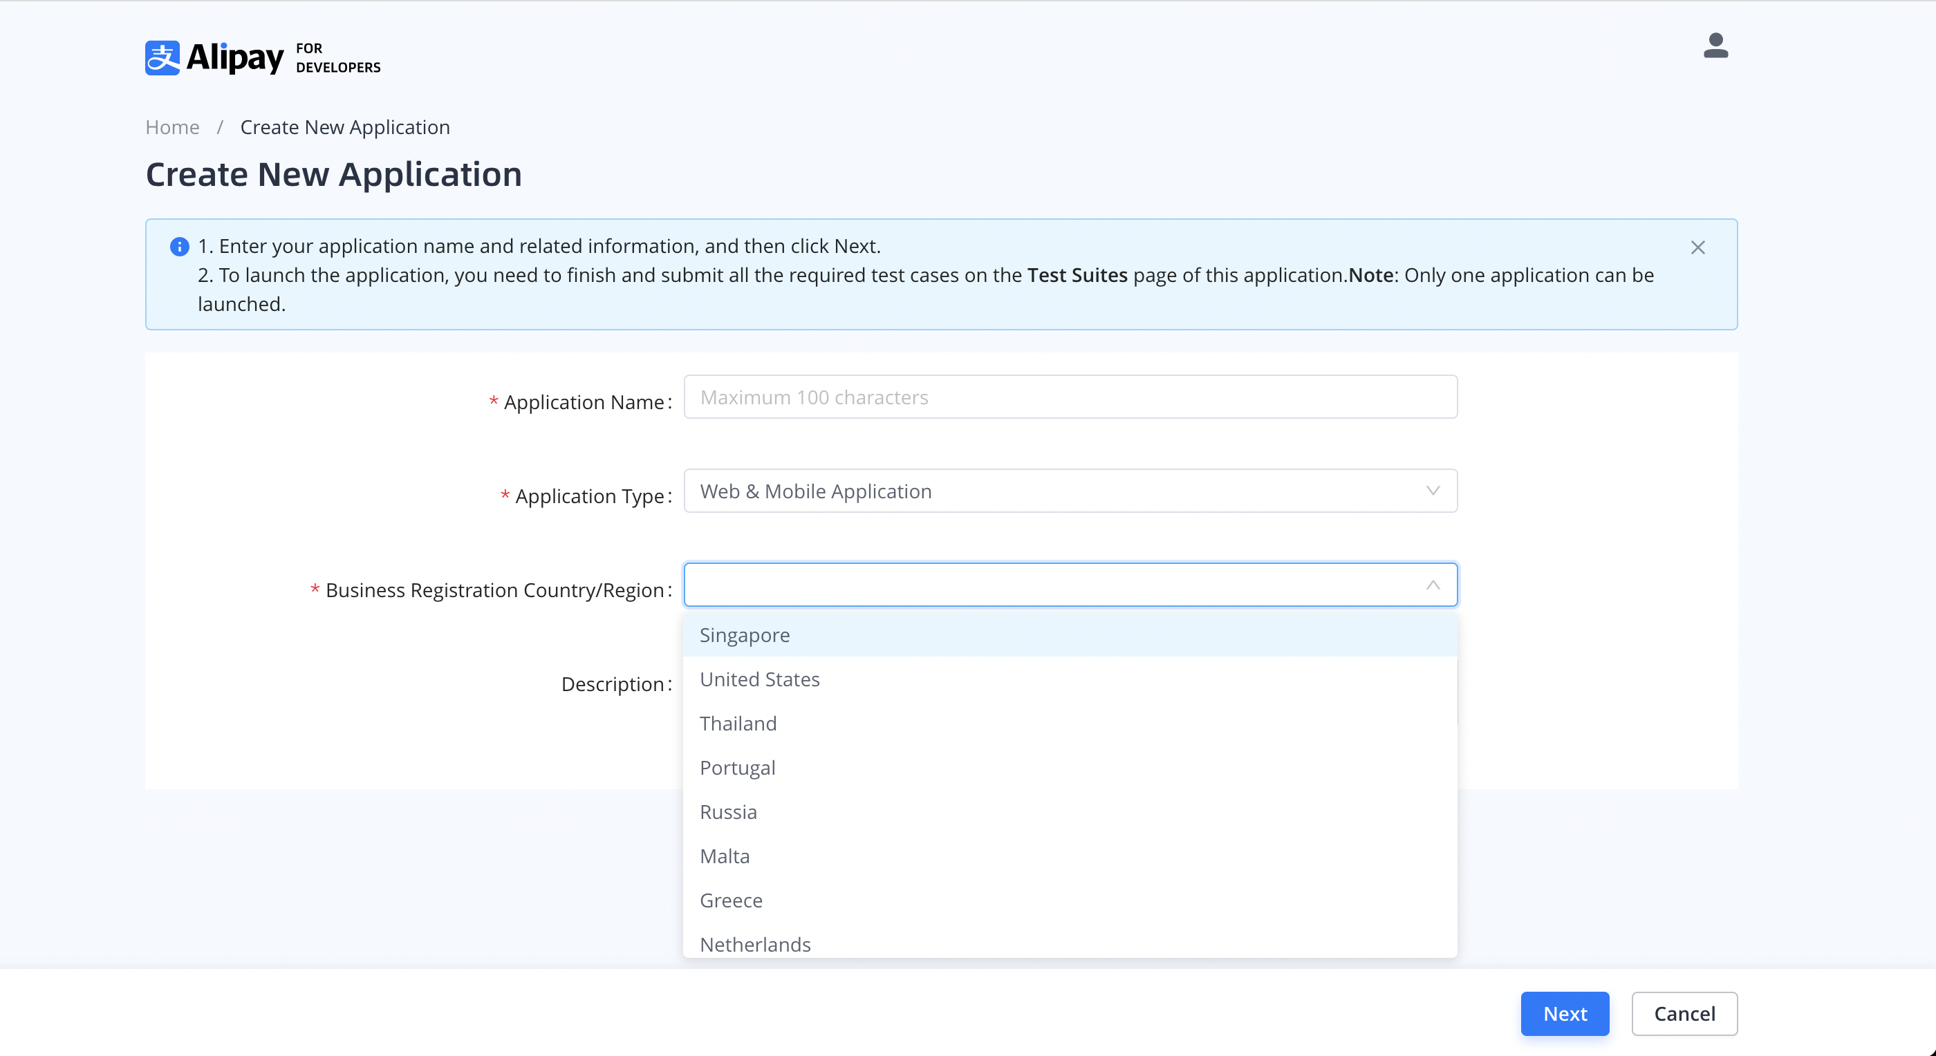Viewport: 1936px width, 1056px height.
Task: Click the blue info icon in banner
Action: (179, 246)
